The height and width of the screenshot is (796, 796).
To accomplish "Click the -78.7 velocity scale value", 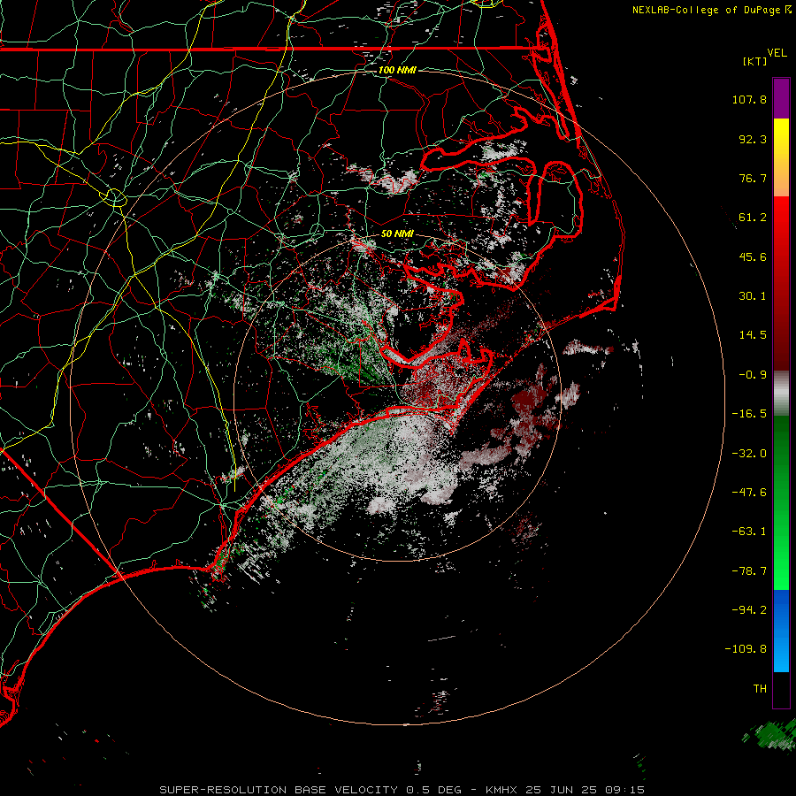I will 749,571.
